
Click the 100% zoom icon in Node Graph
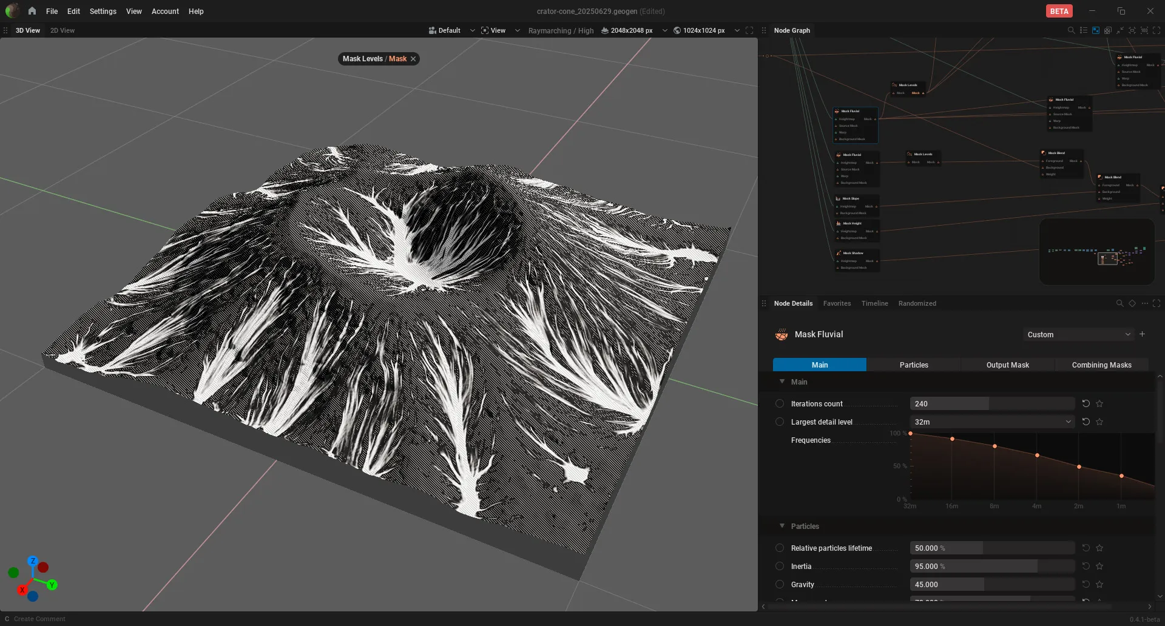point(1144,30)
